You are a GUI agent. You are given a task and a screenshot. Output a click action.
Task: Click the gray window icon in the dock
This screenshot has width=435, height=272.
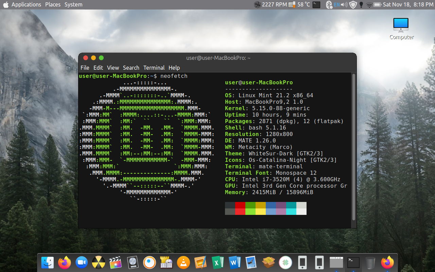click(336, 262)
